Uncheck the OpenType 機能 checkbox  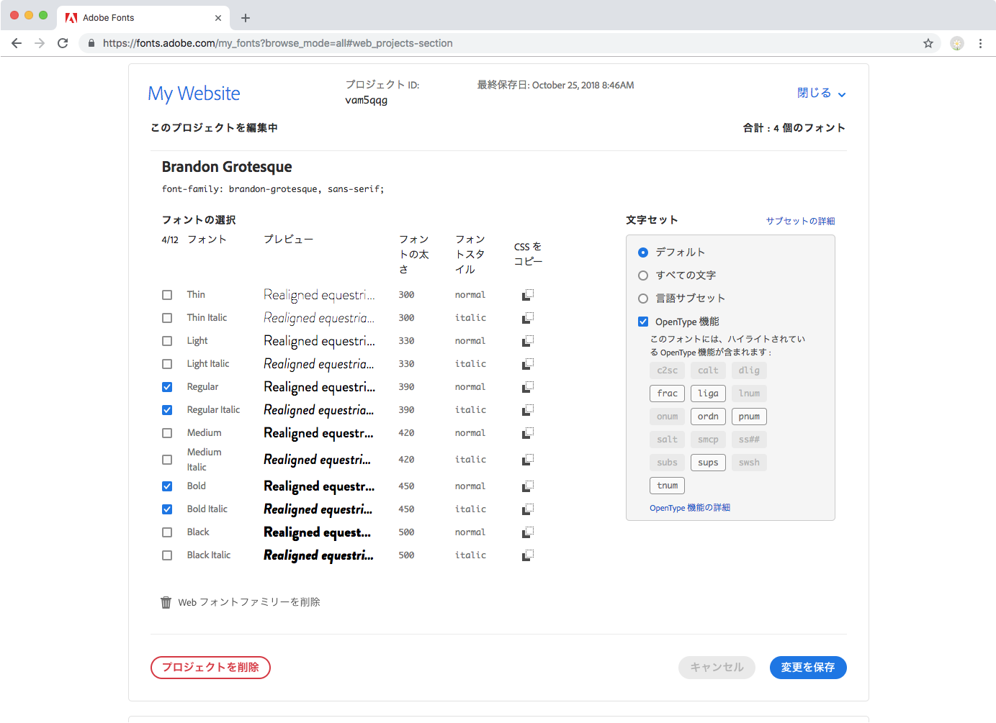tap(643, 322)
